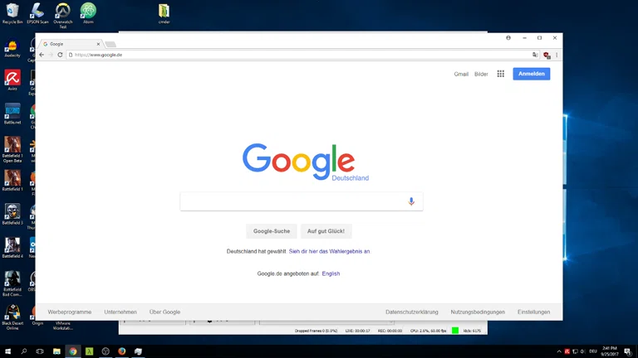Viewport: 638px width, 358px height.
Task: Switch to Chrome on the taskbar
Action: pos(73,351)
